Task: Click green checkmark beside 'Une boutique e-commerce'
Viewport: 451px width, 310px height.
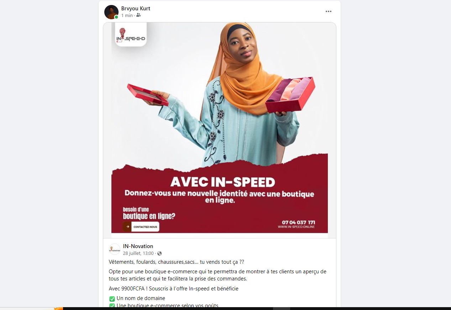Action: pos(112,305)
